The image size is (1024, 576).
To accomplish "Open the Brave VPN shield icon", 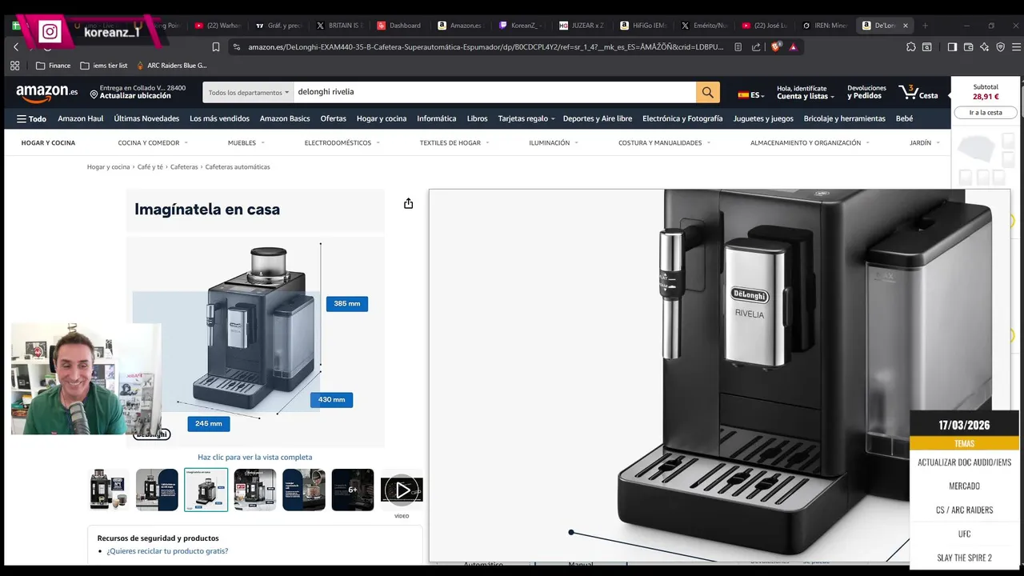I will pos(1000,47).
